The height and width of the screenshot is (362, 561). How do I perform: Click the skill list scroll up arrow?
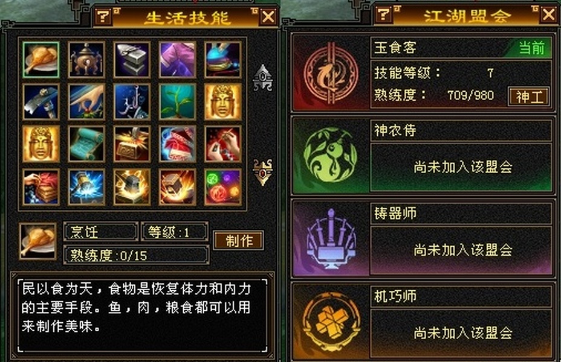(262, 77)
